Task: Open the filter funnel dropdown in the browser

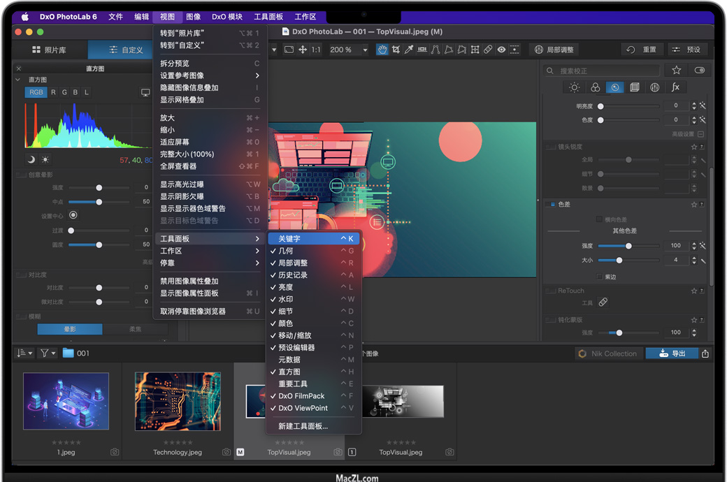Action: (48, 353)
